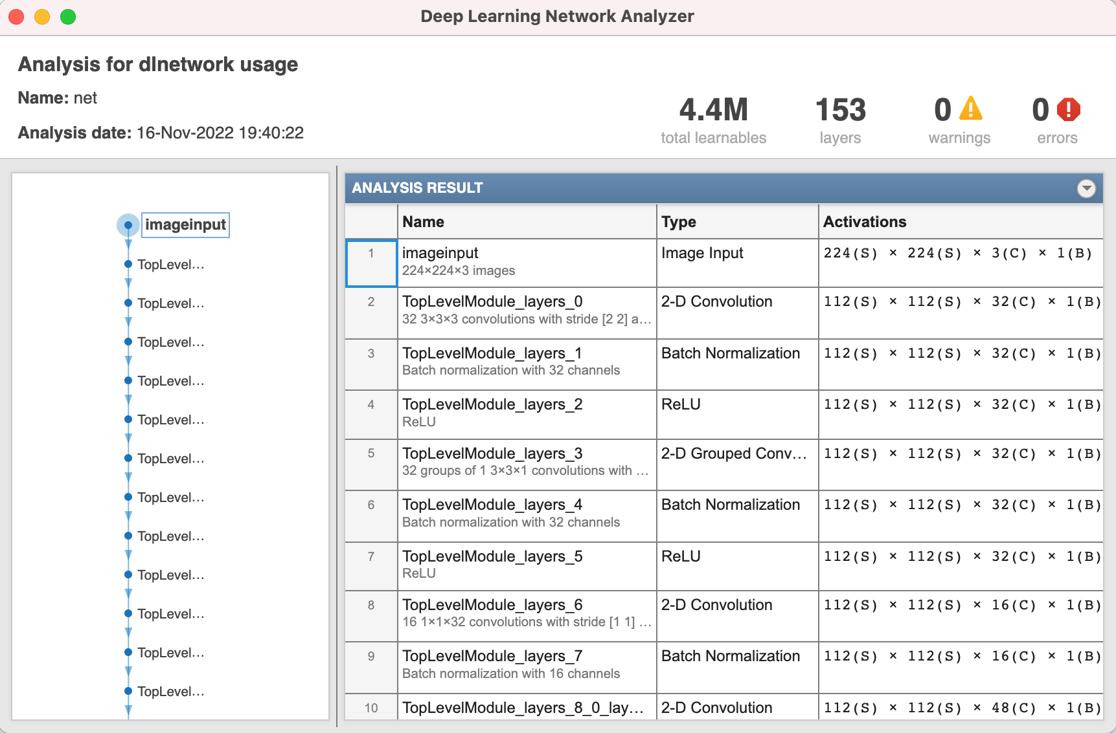The height and width of the screenshot is (733, 1116).
Task: Select TopLevelModule_layers_1 row
Action: click(723, 364)
